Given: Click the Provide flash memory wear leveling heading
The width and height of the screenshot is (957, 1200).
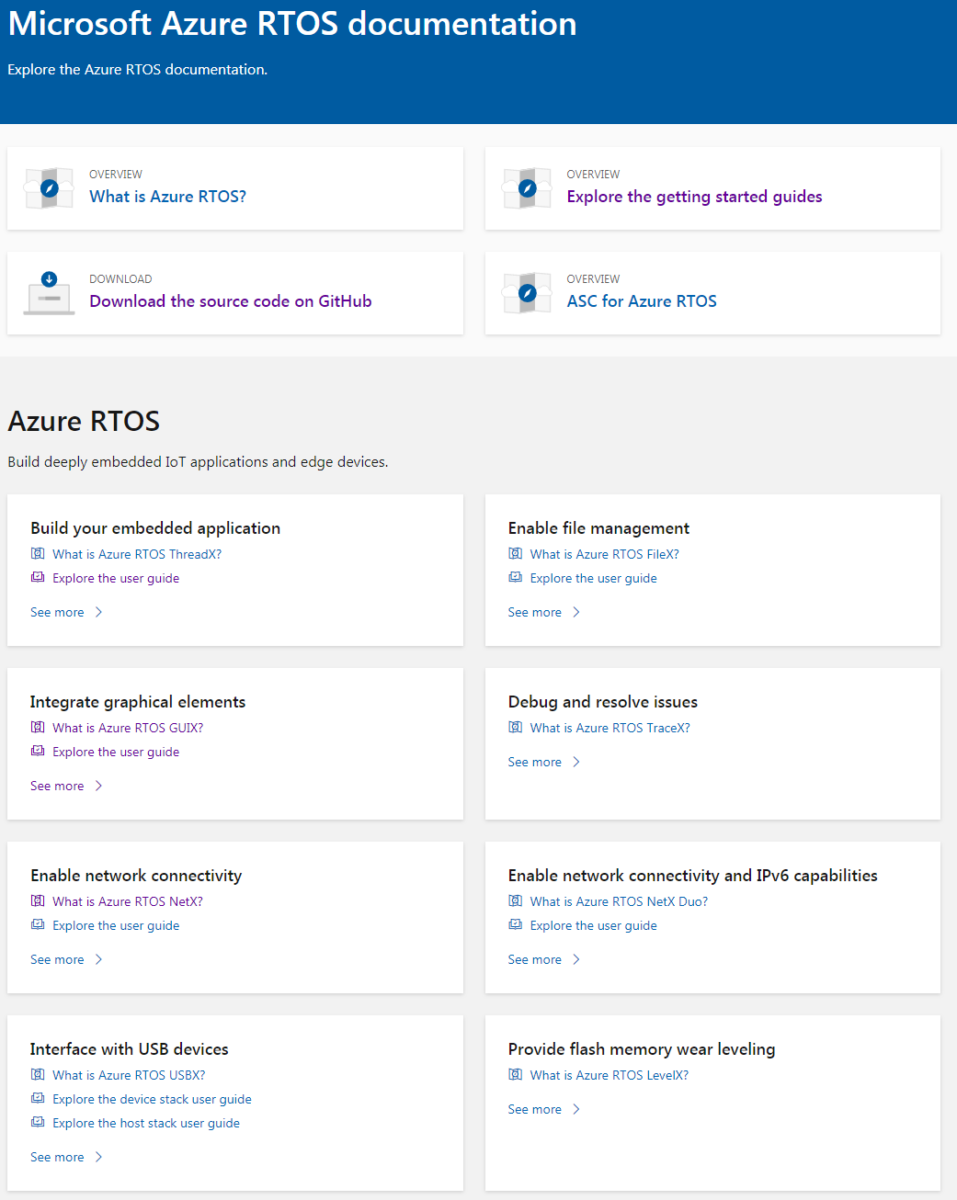Looking at the screenshot, I should coord(642,1049).
